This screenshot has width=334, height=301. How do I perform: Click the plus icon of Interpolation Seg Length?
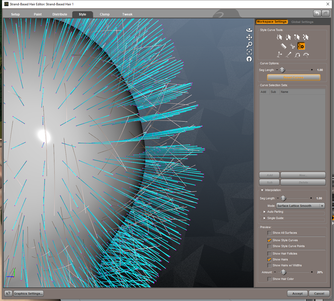pos(311,198)
